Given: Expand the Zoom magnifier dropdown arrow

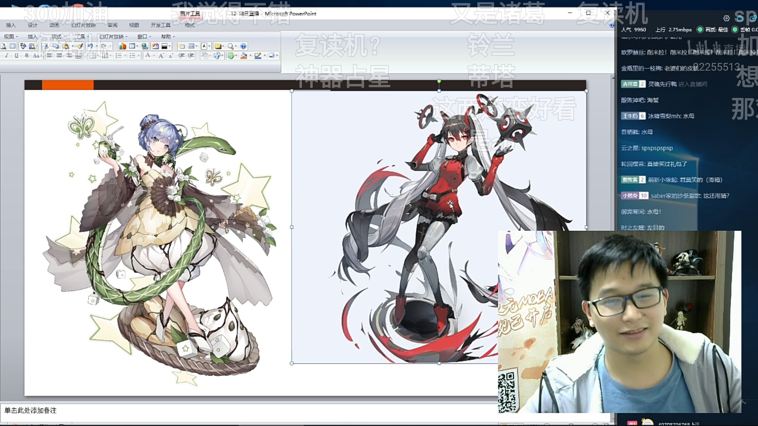Looking at the screenshot, I should pos(236,46).
